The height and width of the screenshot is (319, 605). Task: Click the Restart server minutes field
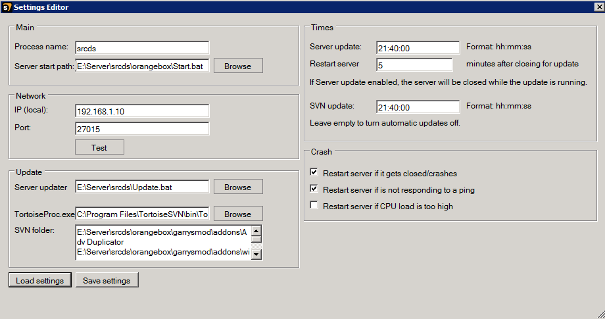tap(414, 65)
